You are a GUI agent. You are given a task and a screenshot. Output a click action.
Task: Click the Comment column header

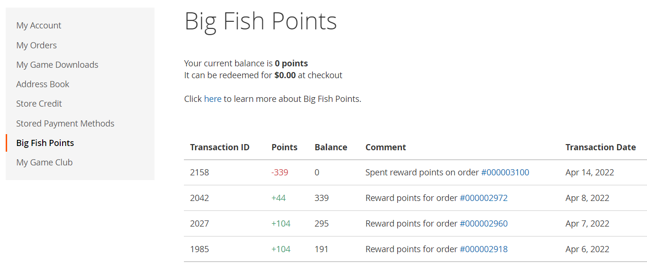[386, 147]
